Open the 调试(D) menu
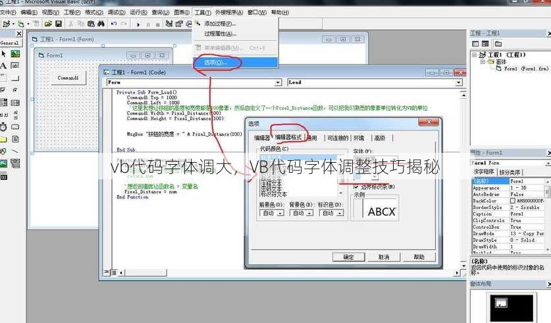 click(117, 13)
